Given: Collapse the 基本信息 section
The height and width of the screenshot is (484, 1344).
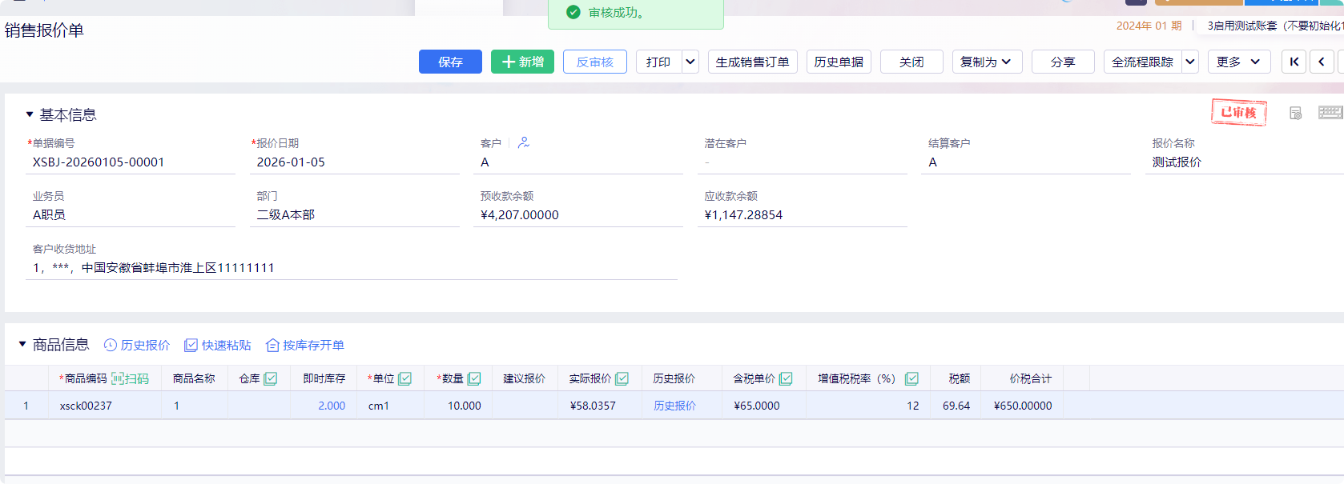Looking at the screenshot, I should pos(30,114).
